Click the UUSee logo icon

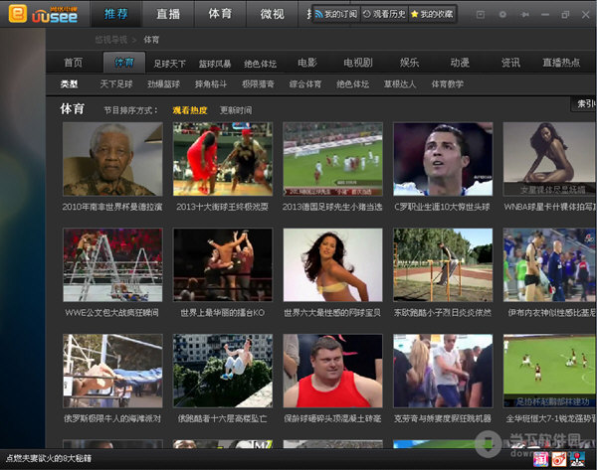point(18,14)
